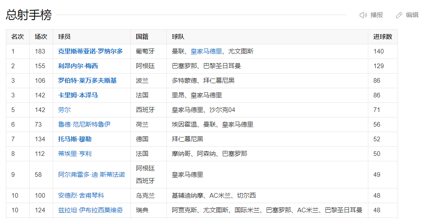Select appearances value 124
The height and width of the screenshot is (219, 426).
pyautogui.click(x=40, y=210)
